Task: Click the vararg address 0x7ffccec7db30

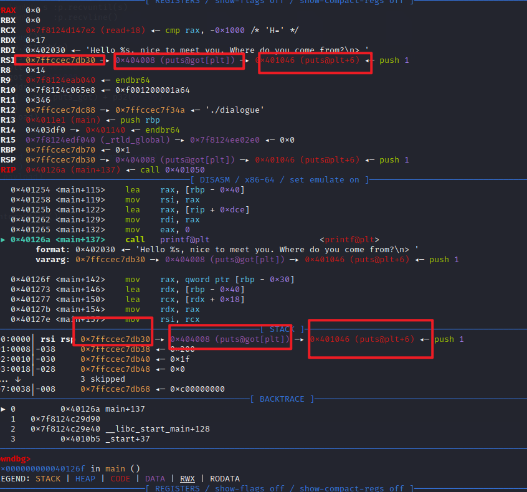Action: point(110,260)
